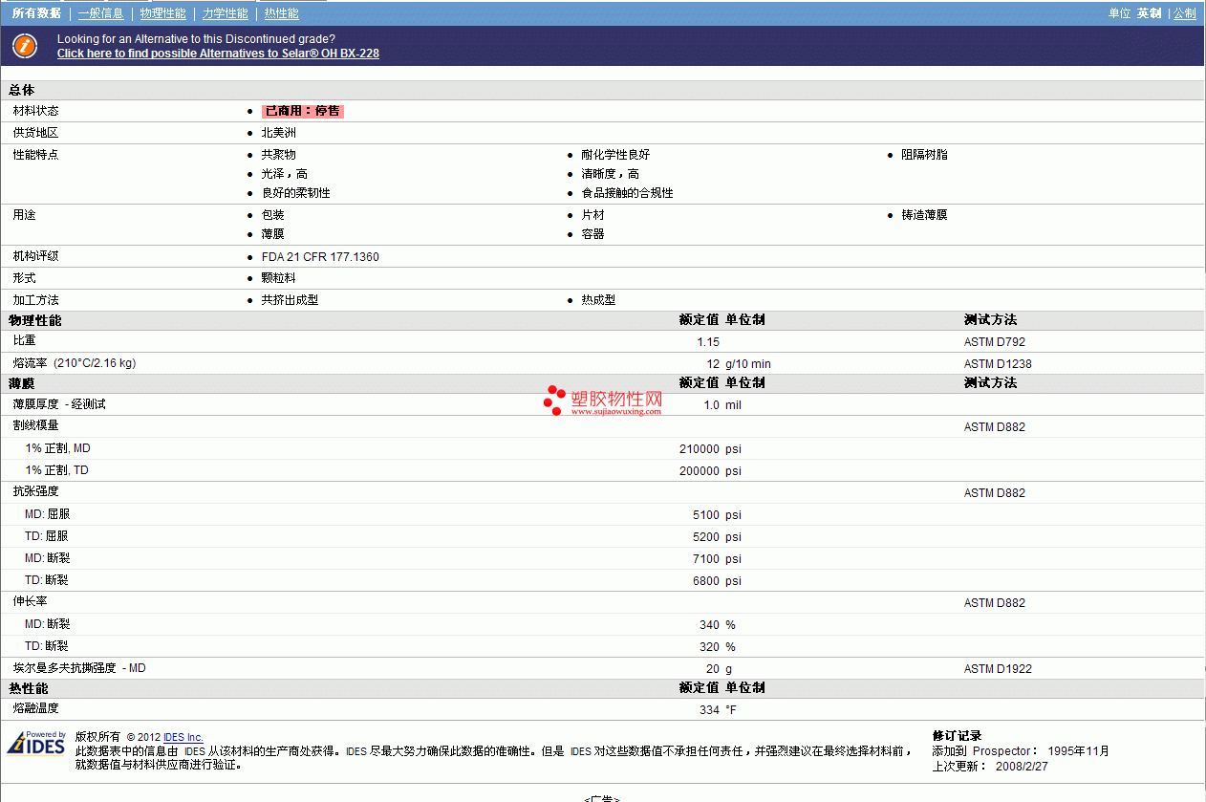This screenshot has width=1206, height=802.
Task: Click the ASTM D882 method for 伸长率
Action: tap(995, 603)
